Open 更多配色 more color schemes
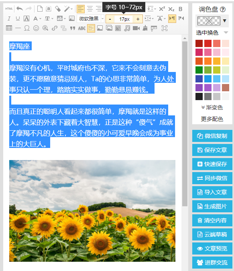 click(212, 119)
